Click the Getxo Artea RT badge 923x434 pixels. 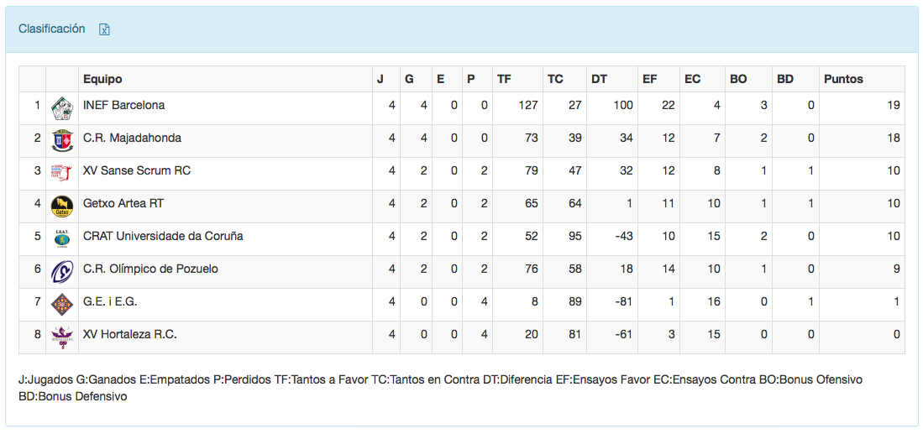tap(61, 206)
